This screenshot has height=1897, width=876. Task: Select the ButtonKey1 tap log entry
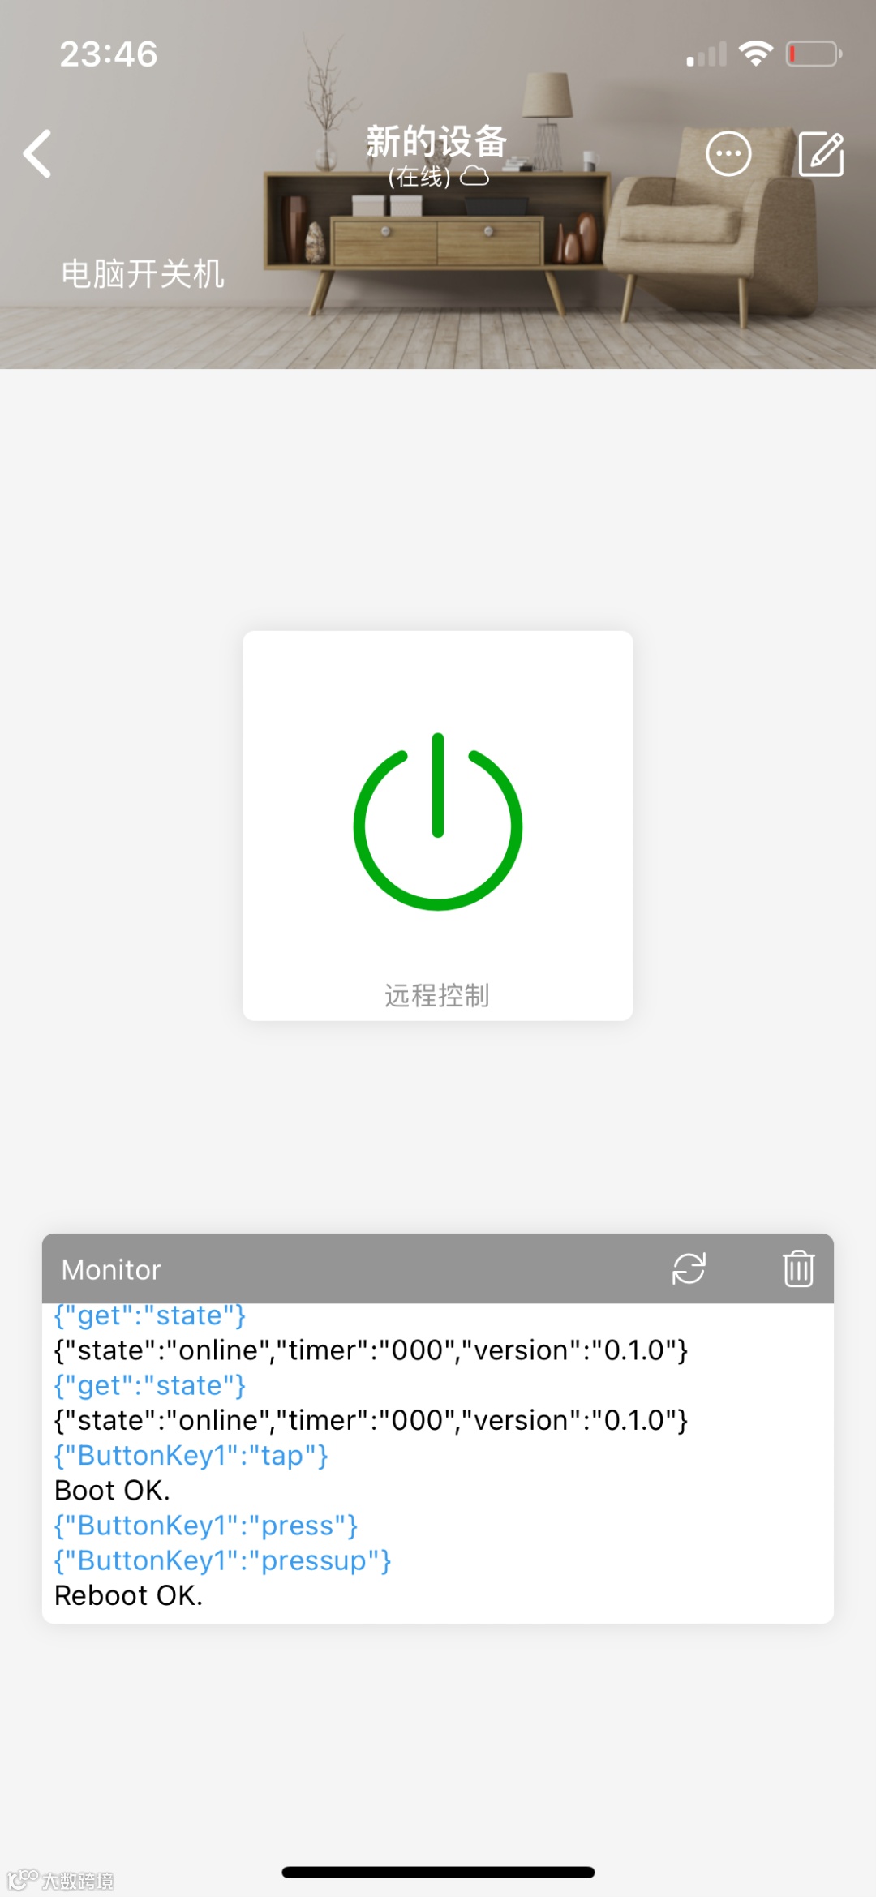click(191, 1456)
